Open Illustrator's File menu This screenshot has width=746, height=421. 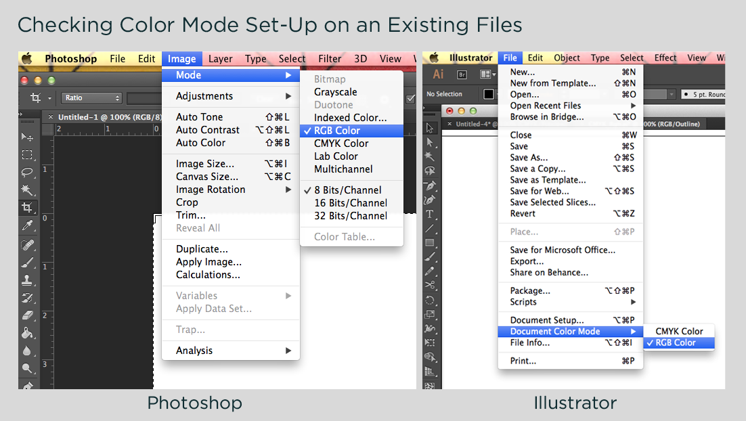click(510, 58)
